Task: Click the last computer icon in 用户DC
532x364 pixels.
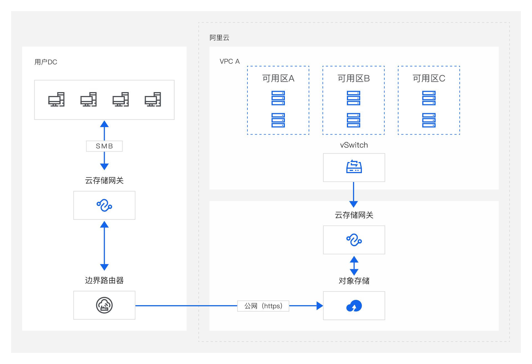Action: coord(153,99)
